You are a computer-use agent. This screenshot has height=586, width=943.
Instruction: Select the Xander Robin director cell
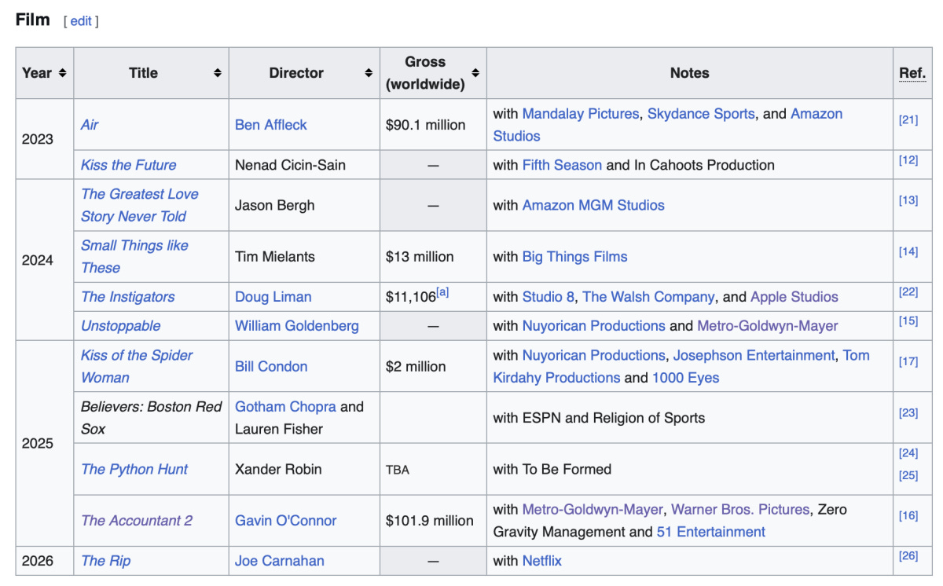pyautogui.click(x=304, y=470)
